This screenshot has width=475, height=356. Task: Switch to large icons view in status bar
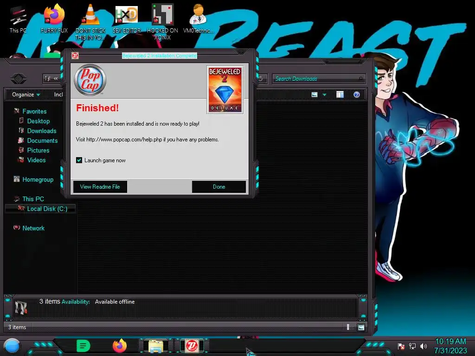pyautogui.click(x=361, y=327)
